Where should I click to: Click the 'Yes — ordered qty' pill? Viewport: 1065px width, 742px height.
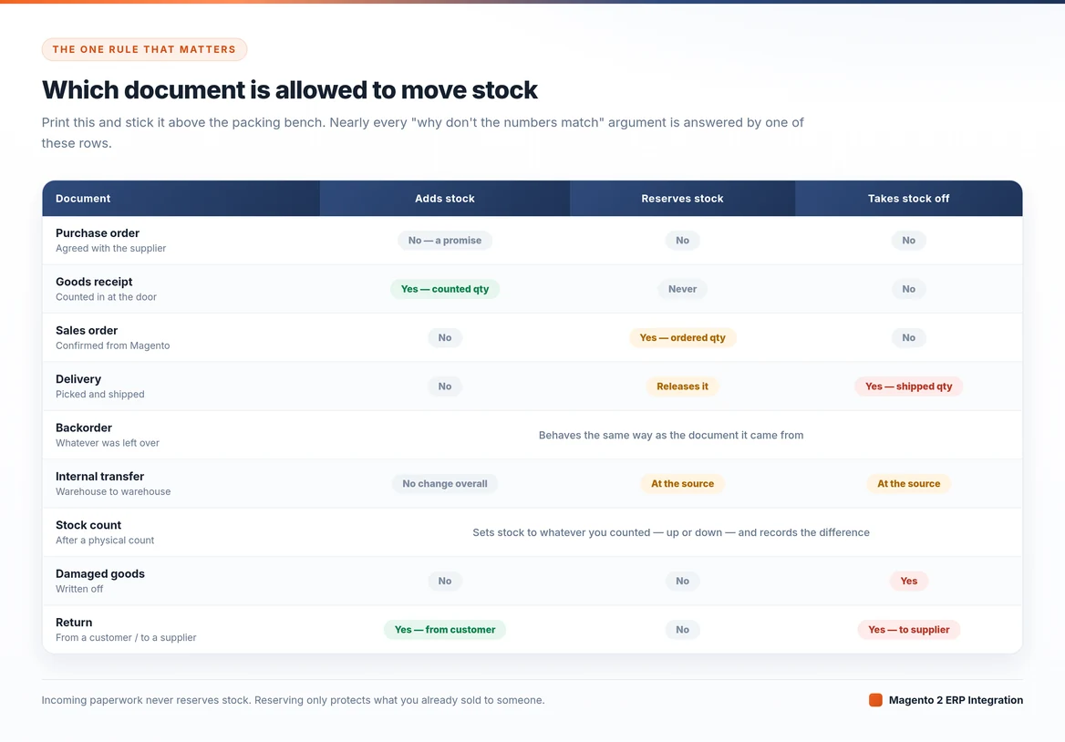(x=683, y=337)
